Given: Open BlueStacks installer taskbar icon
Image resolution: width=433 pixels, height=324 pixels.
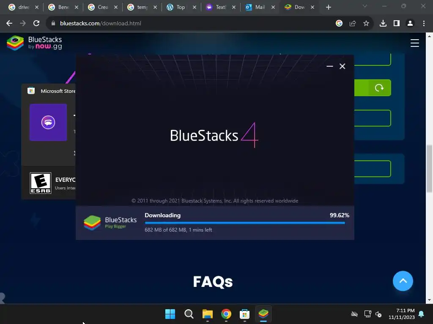Looking at the screenshot, I should 263,314.
